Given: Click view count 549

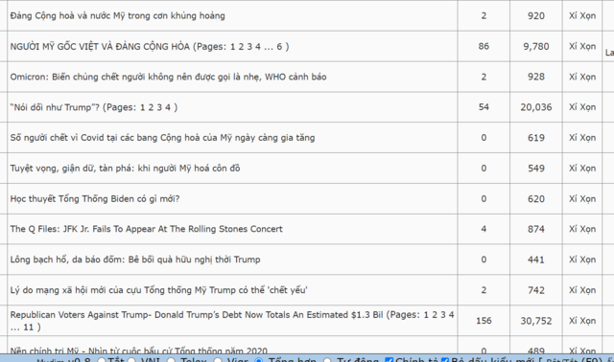Looking at the screenshot, I should pyautogui.click(x=536, y=169).
